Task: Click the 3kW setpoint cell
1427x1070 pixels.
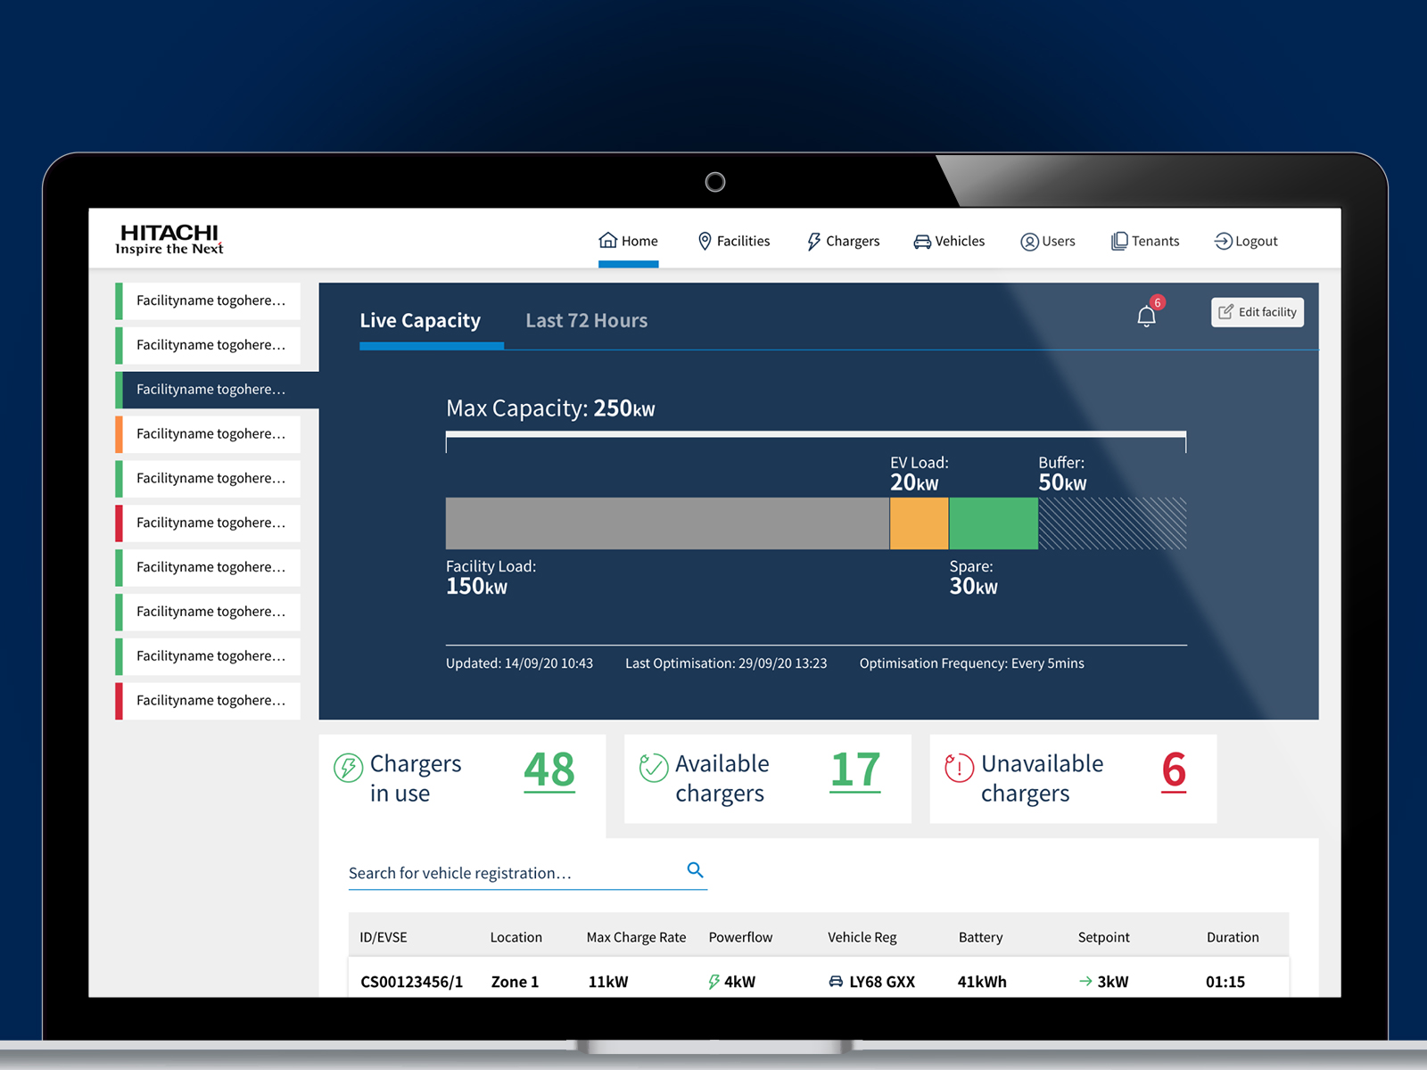Action: click(1104, 982)
